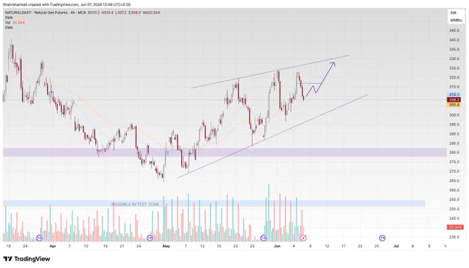This screenshot has height=268, width=469.
Task: Select the upper purple channel trend line
Action: pos(270,72)
